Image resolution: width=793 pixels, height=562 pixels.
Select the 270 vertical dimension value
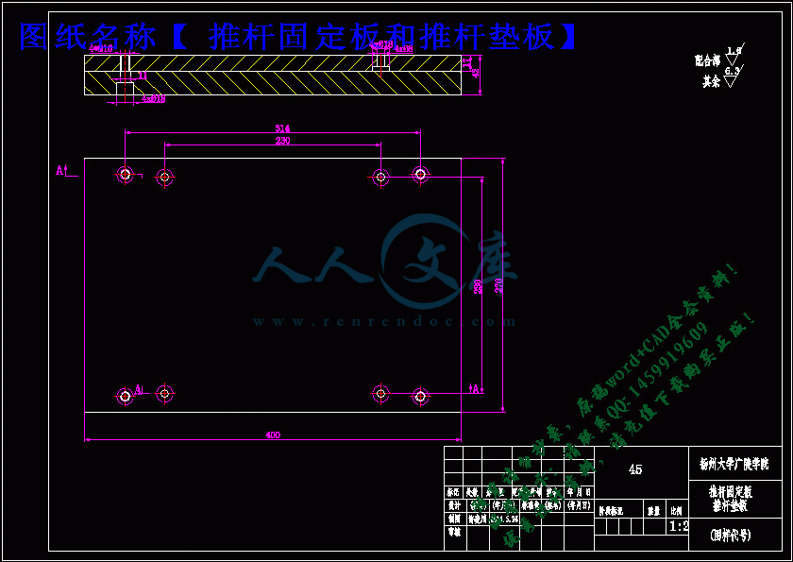498,288
